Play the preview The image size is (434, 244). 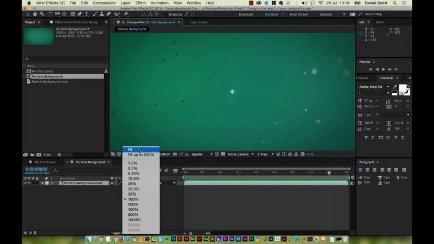[x=384, y=69]
